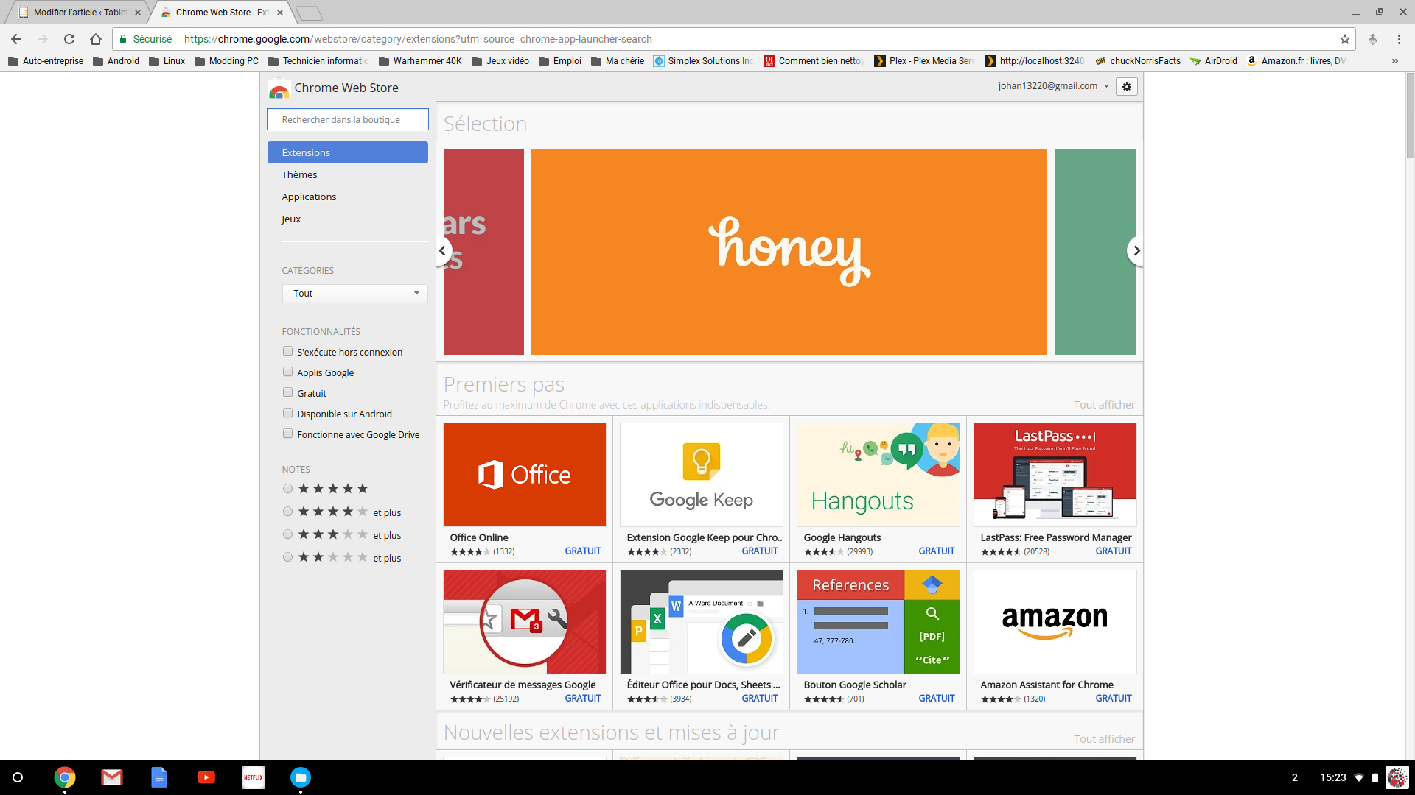Launch Netflix from the shelf

254,777
